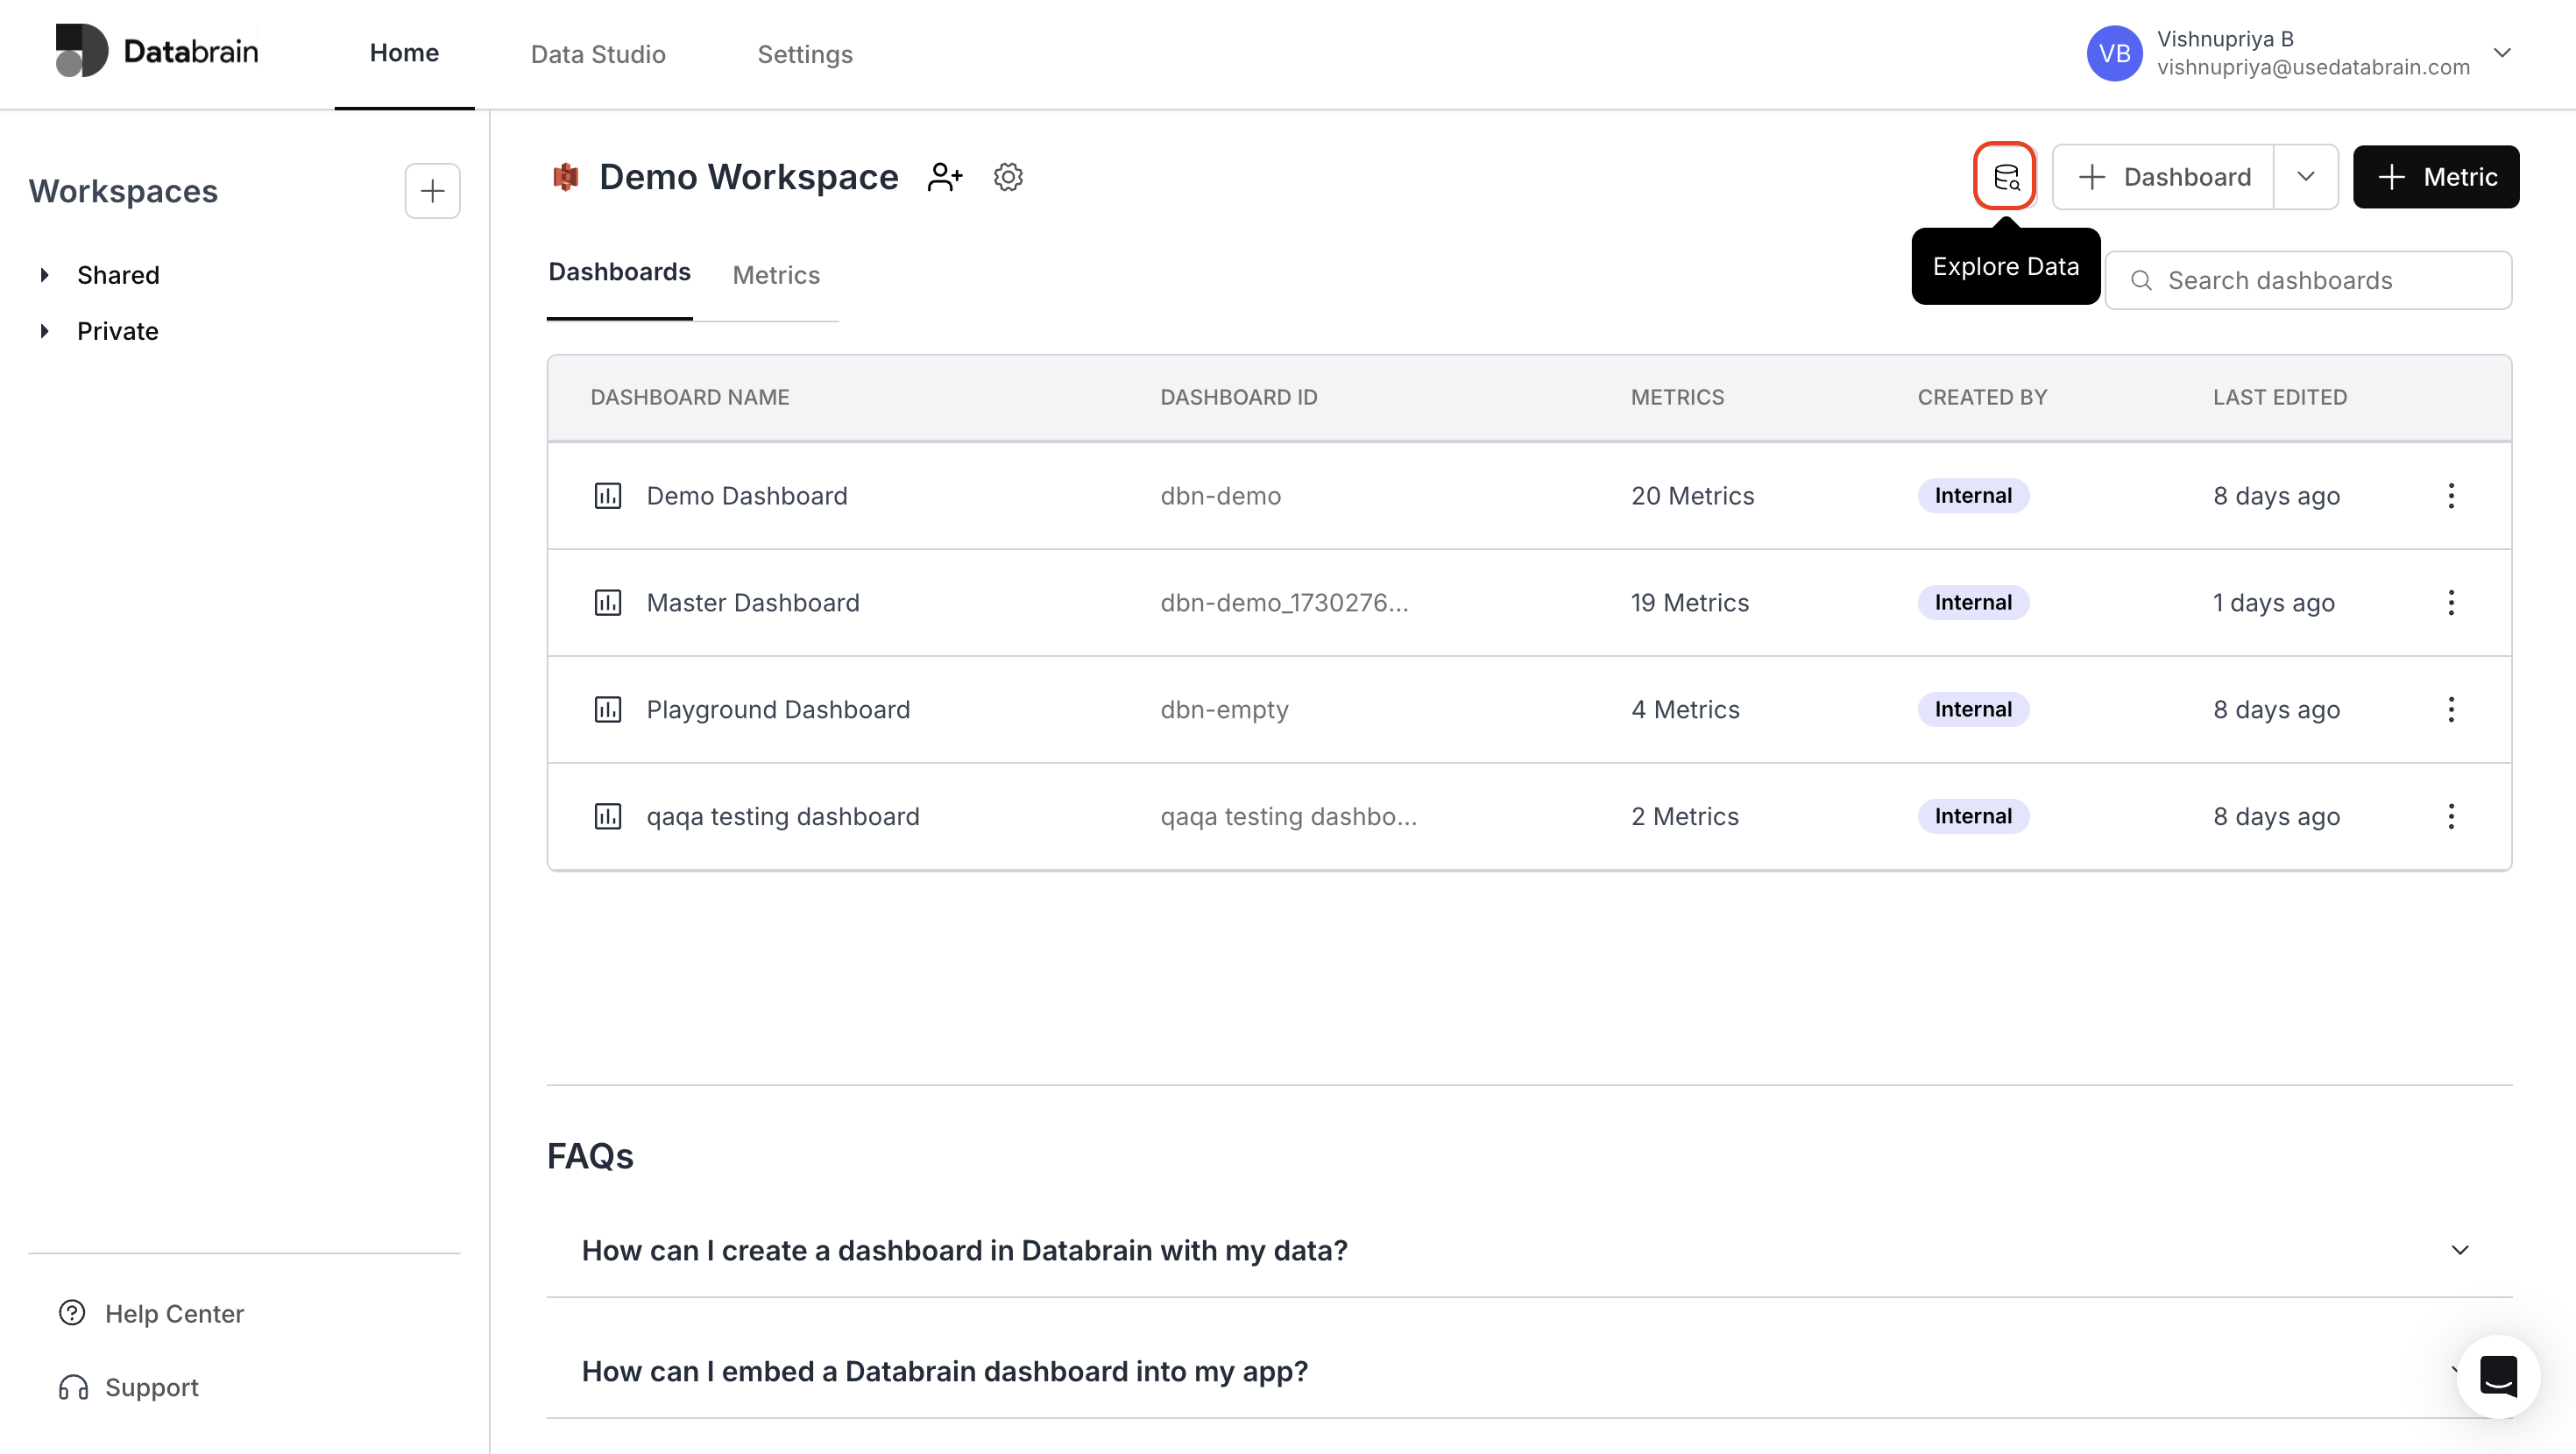This screenshot has width=2576, height=1454.
Task: Click the Metric button
Action: [x=2435, y=177]
